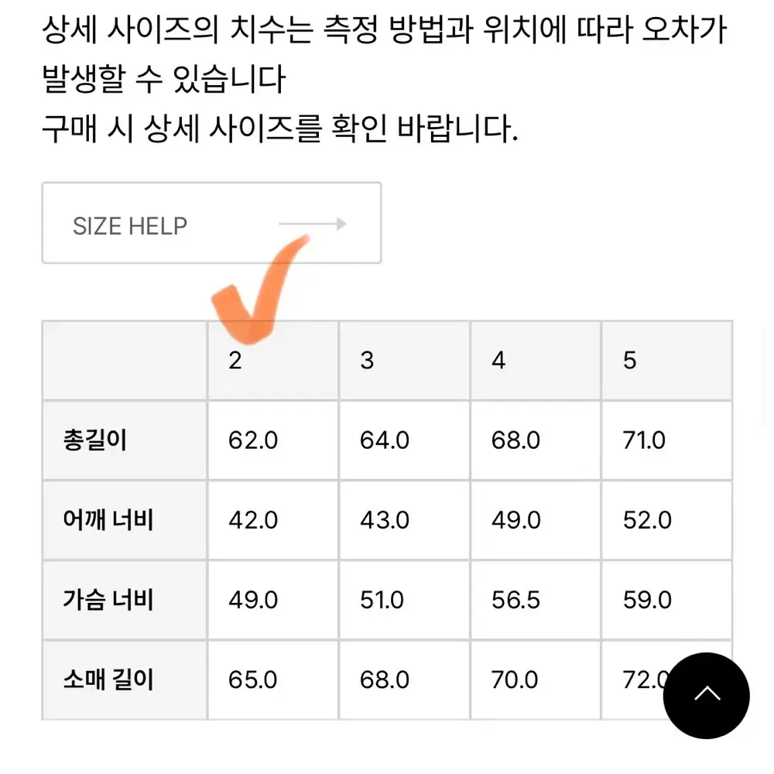The image size is (774, 774).
Task: Select size 4 column header
Action: (x=536, y=361)
